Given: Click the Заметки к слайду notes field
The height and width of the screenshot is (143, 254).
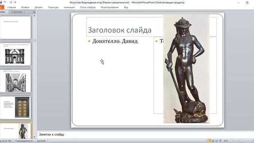Looking at the screenshot, I should coord(145,135).
